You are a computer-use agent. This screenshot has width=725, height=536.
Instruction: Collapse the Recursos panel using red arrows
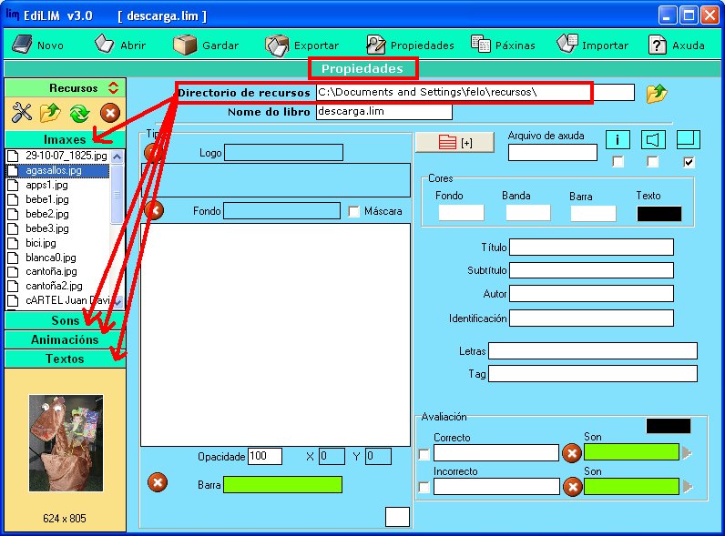(x=113, y=88)
